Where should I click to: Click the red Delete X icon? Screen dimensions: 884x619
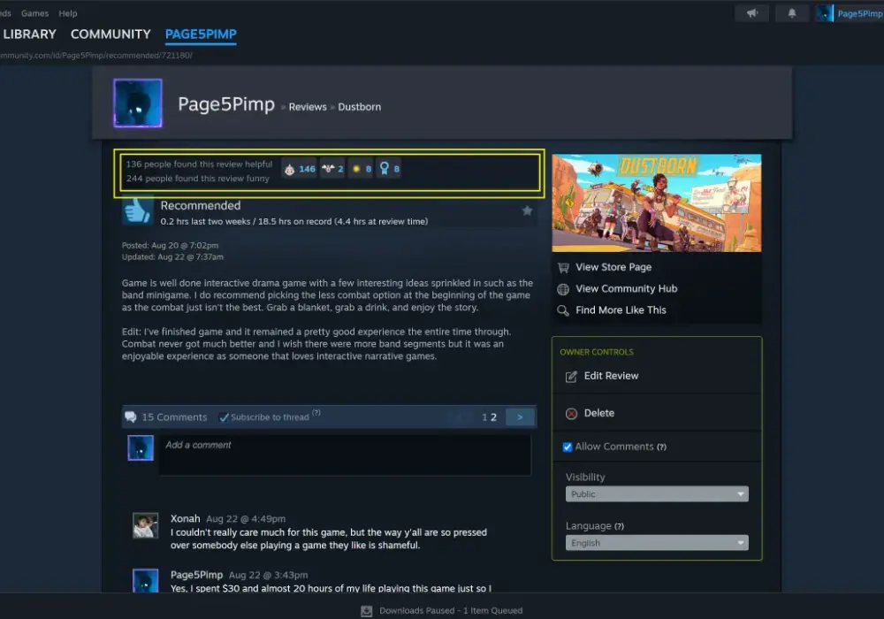click(571, 414)
